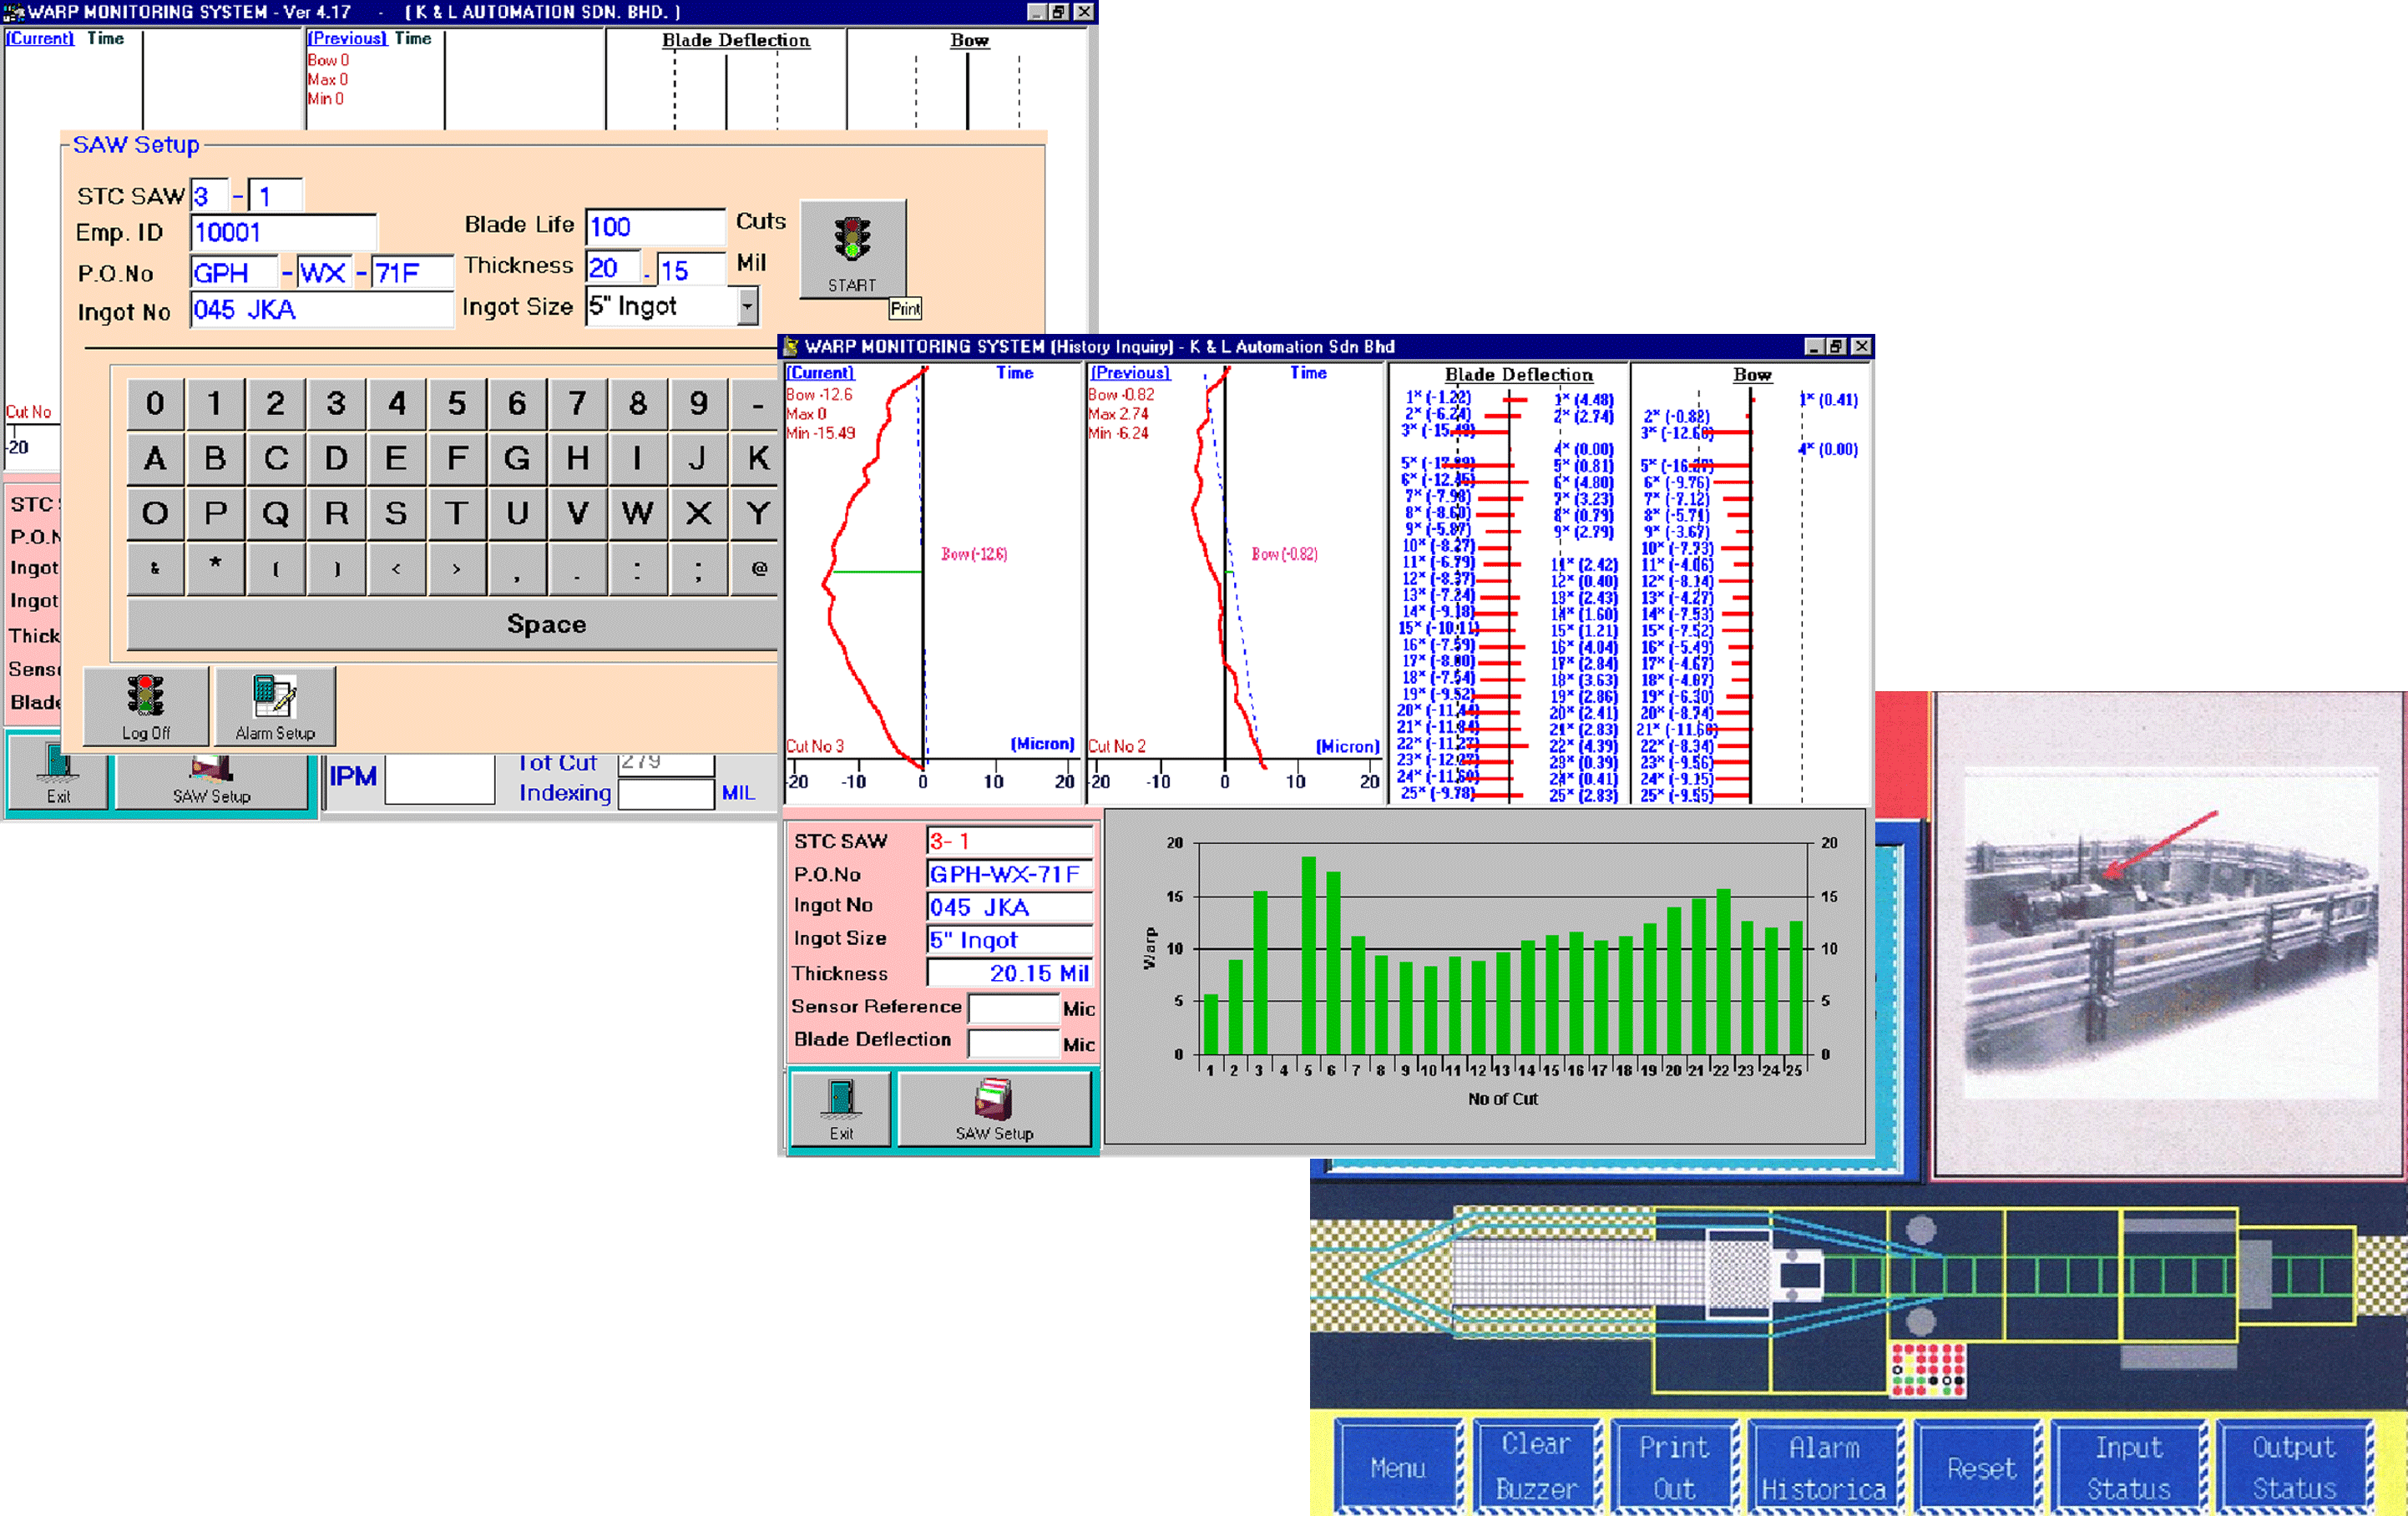Click the [Previous] link in History Inquiry
Screen dimensions: 2408x1516
click(x=1130, y=373)
